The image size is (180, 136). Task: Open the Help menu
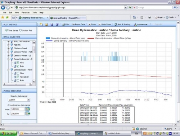[41, 13]
